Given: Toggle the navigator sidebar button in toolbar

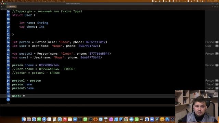Looking at the screenshot, I should (8, 4).
